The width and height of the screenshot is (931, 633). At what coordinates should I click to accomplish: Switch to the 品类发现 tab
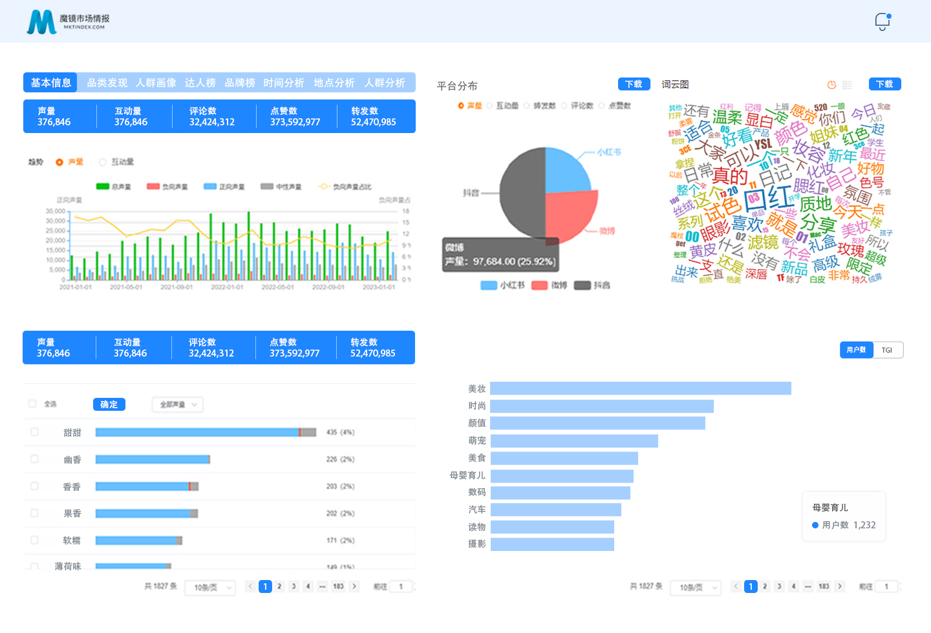107,83
